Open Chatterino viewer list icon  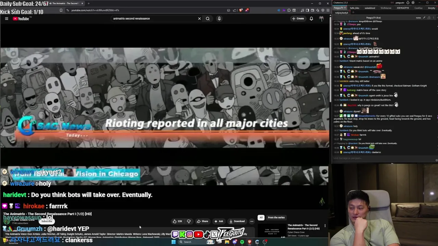click(429, 18)
